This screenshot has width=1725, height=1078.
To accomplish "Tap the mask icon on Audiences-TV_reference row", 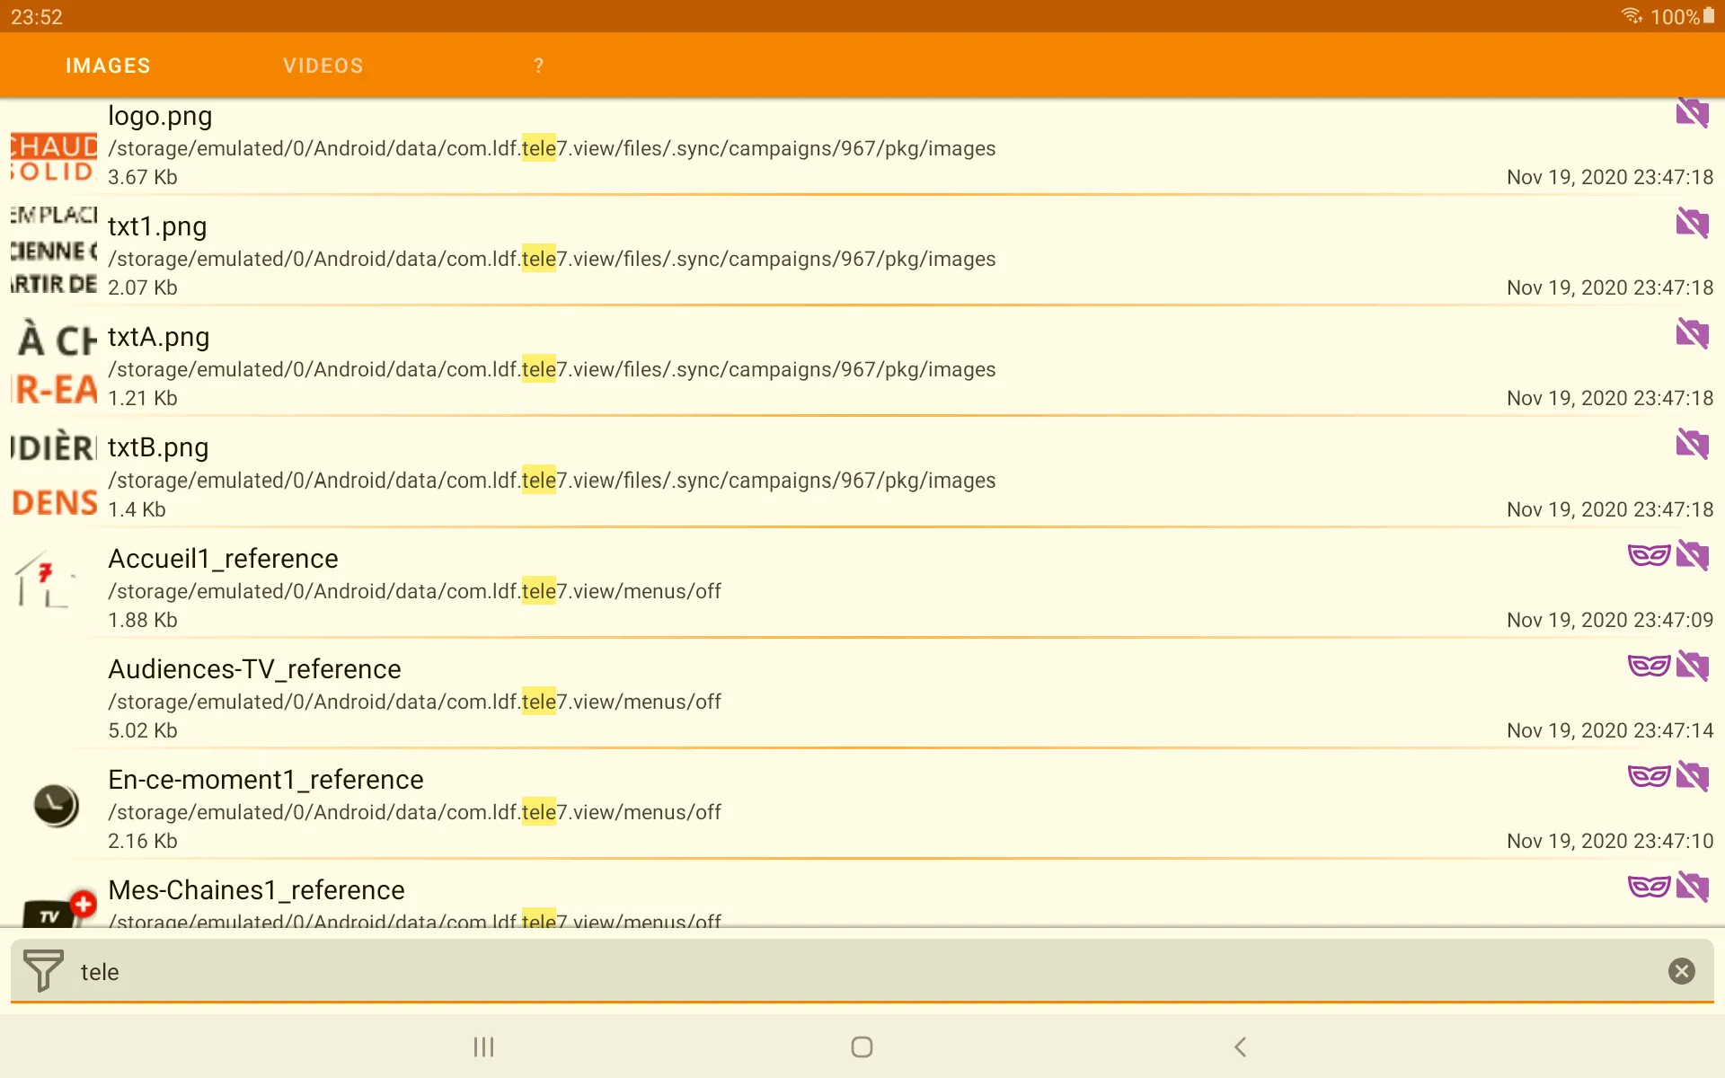I will click(1649, 666).
